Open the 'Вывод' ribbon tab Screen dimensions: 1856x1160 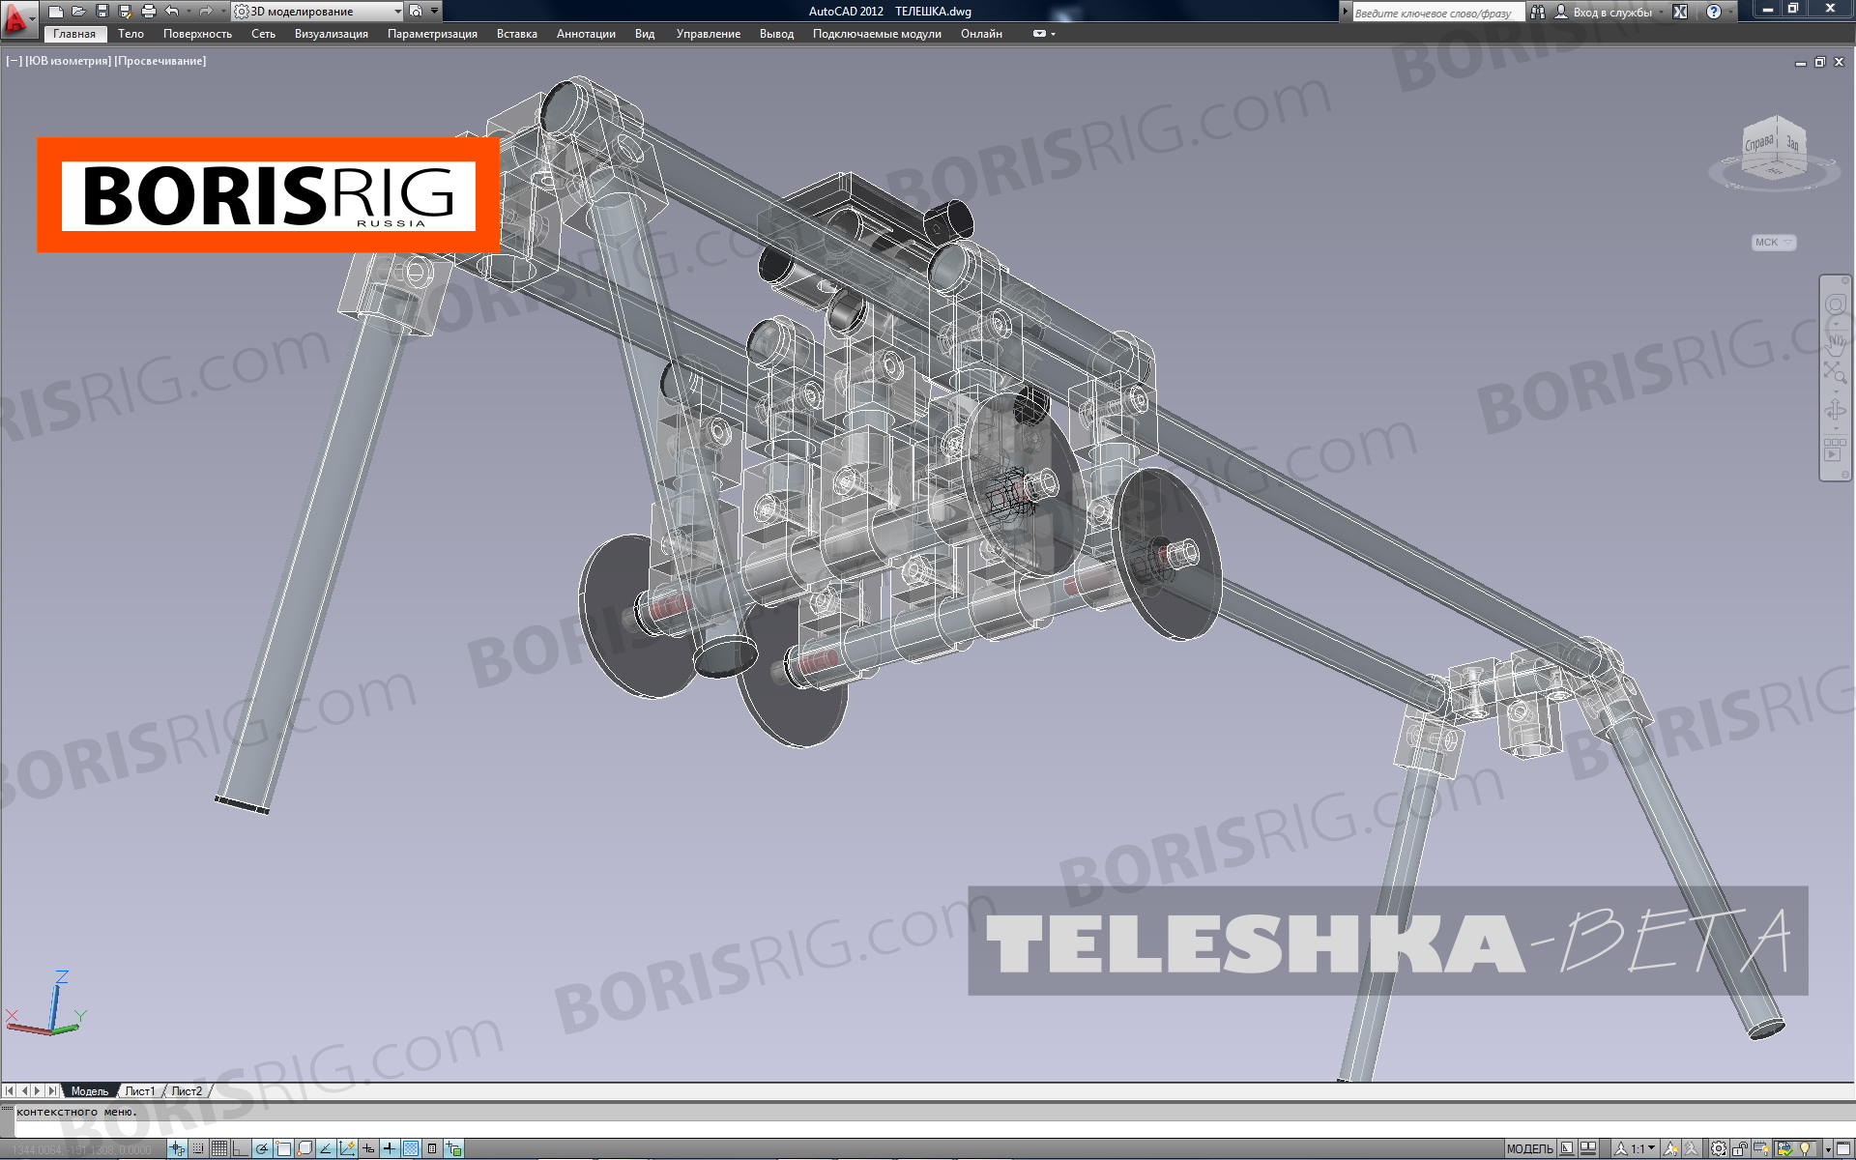tap(776, 34)
